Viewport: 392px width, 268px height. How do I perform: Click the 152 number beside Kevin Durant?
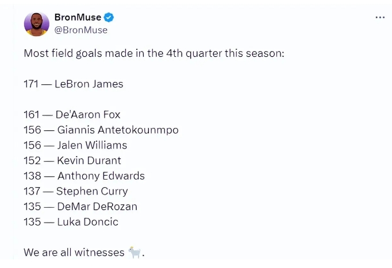pos(32,161)
